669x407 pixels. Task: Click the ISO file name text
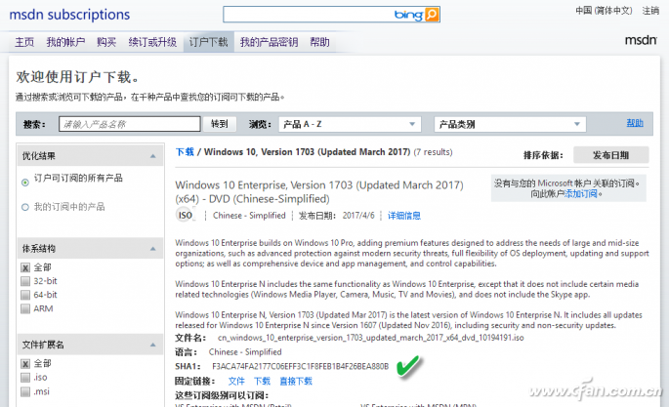371,338
